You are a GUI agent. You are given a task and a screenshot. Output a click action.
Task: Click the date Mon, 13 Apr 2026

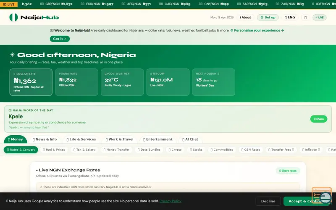[222, 18]
